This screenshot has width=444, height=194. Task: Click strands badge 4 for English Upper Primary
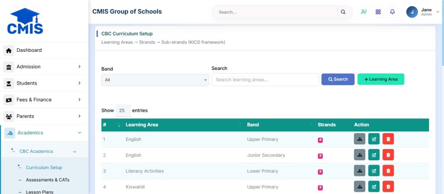(x=320, y=140)
